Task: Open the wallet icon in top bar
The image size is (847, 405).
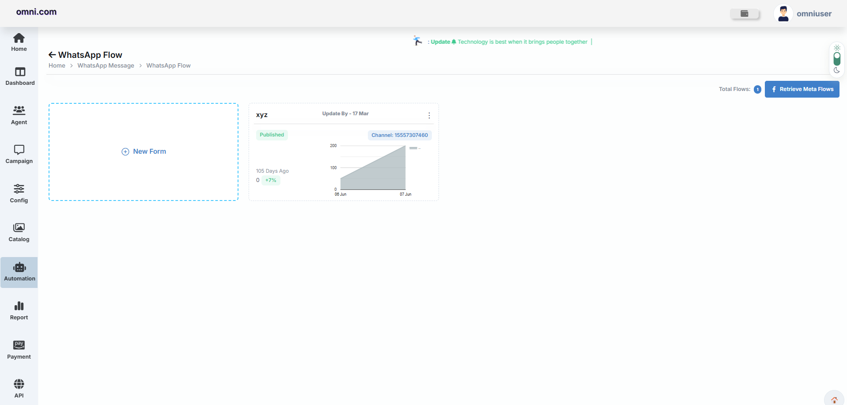Action: point(745,14)
